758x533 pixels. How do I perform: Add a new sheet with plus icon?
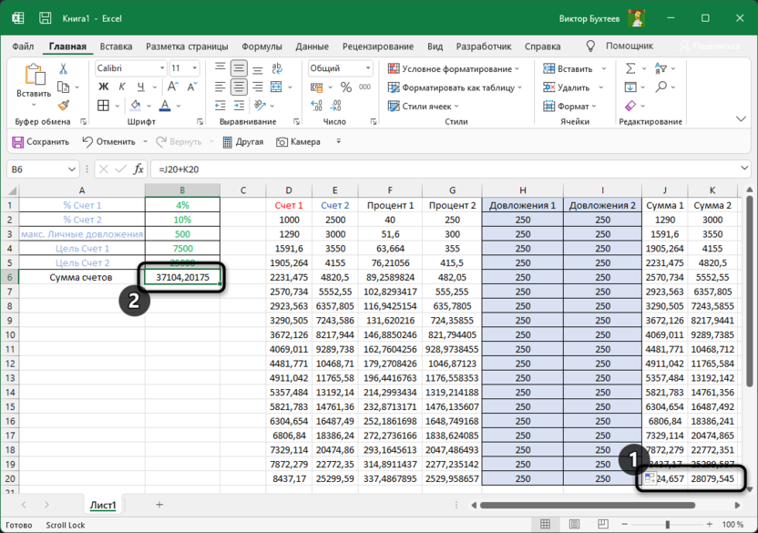click(x=159, y=504)
